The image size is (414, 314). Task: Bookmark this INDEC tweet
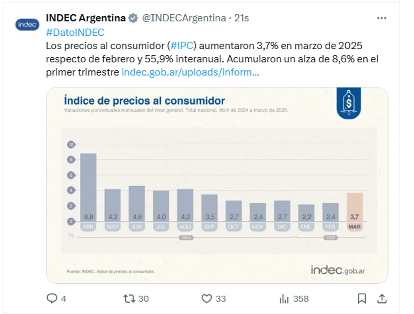click(x=362, y=299)
